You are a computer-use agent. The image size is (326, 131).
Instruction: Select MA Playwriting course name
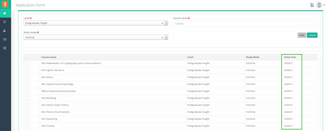tap(49, 119)
